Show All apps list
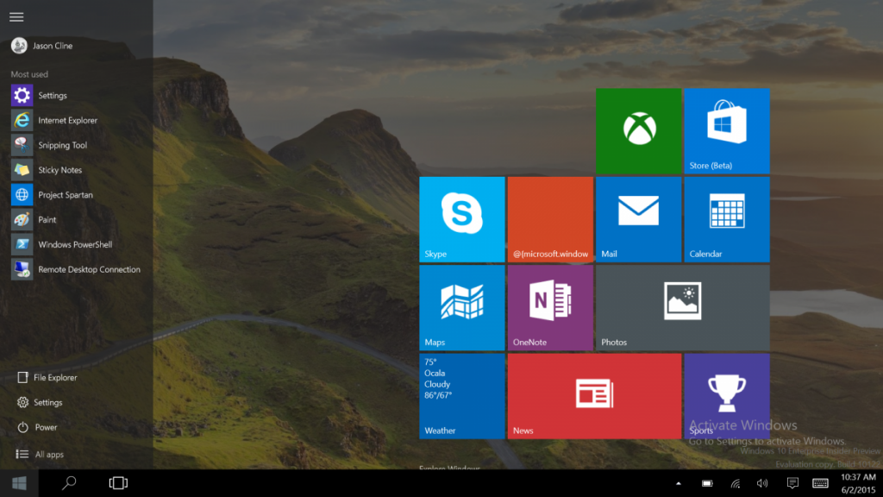Viewport: 883px width, 497px height. [x=40, y=454]
